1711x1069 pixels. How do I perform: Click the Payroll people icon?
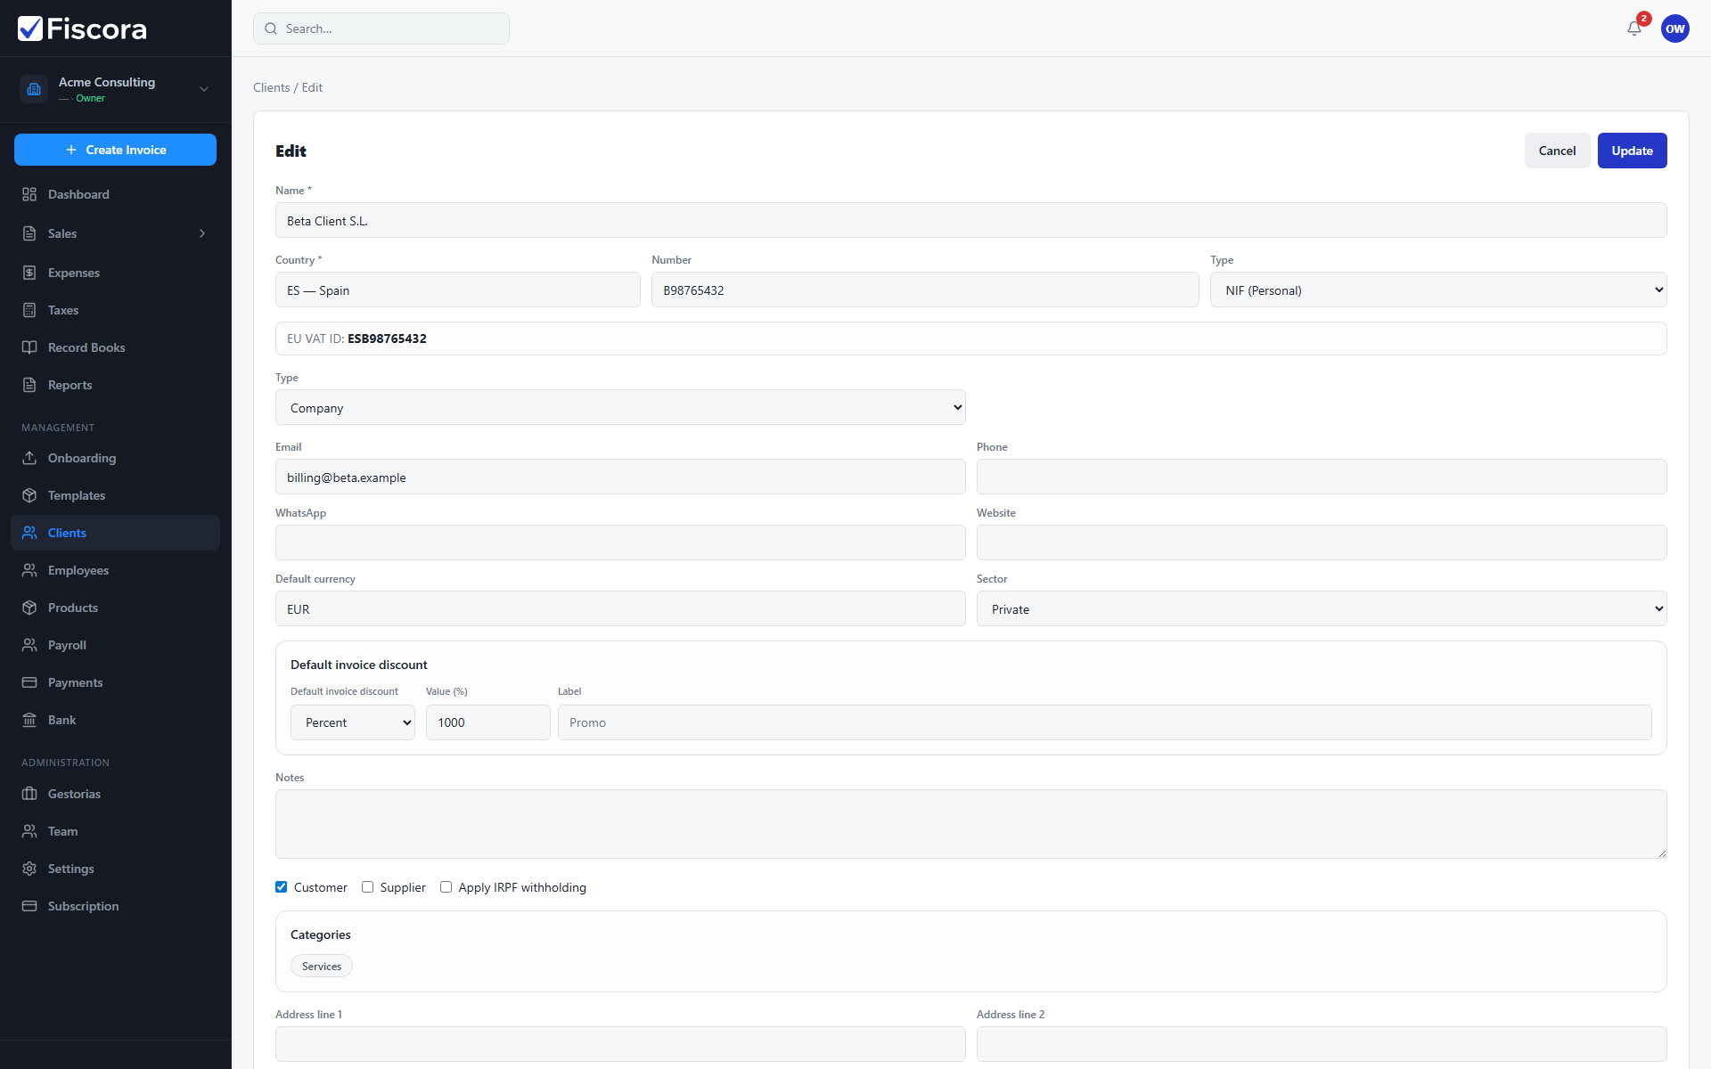[29, 645]
